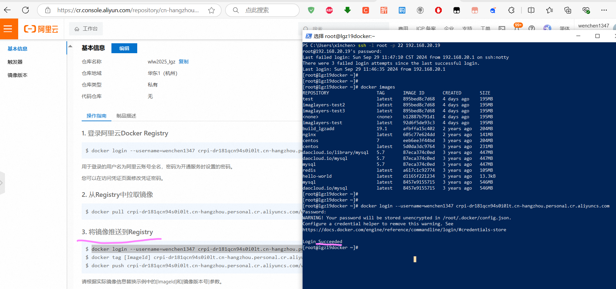616x289 pixels.
Task: Click the repository name wlw2025_lgz
Action: (x=161, y=62)
